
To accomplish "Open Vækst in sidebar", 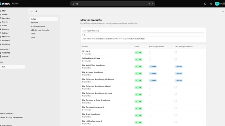I will pyautogui.click(x=5, y=26).
